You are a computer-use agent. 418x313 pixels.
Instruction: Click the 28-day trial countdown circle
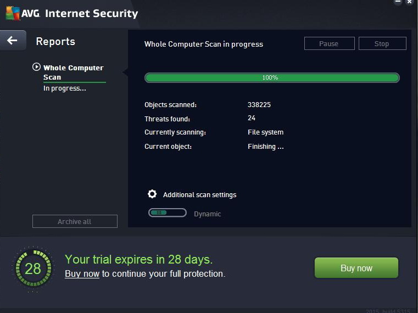pyautogui.click(x=32, y=269)
